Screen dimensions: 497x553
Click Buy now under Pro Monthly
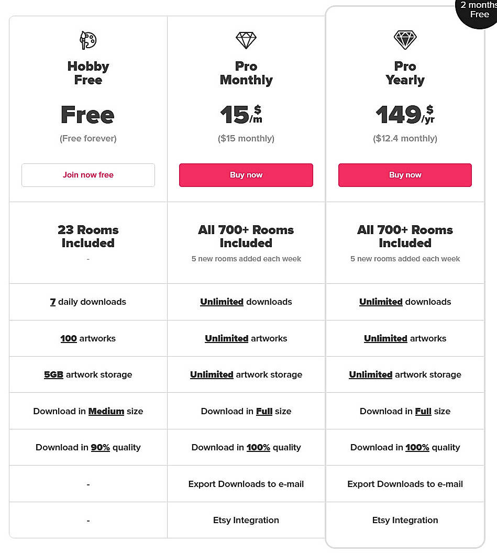click(x=246, y=175)
